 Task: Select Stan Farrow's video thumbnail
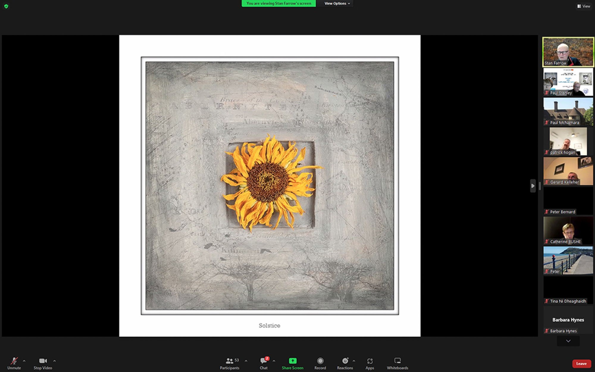pyautogui.click(x=568, y=52)
